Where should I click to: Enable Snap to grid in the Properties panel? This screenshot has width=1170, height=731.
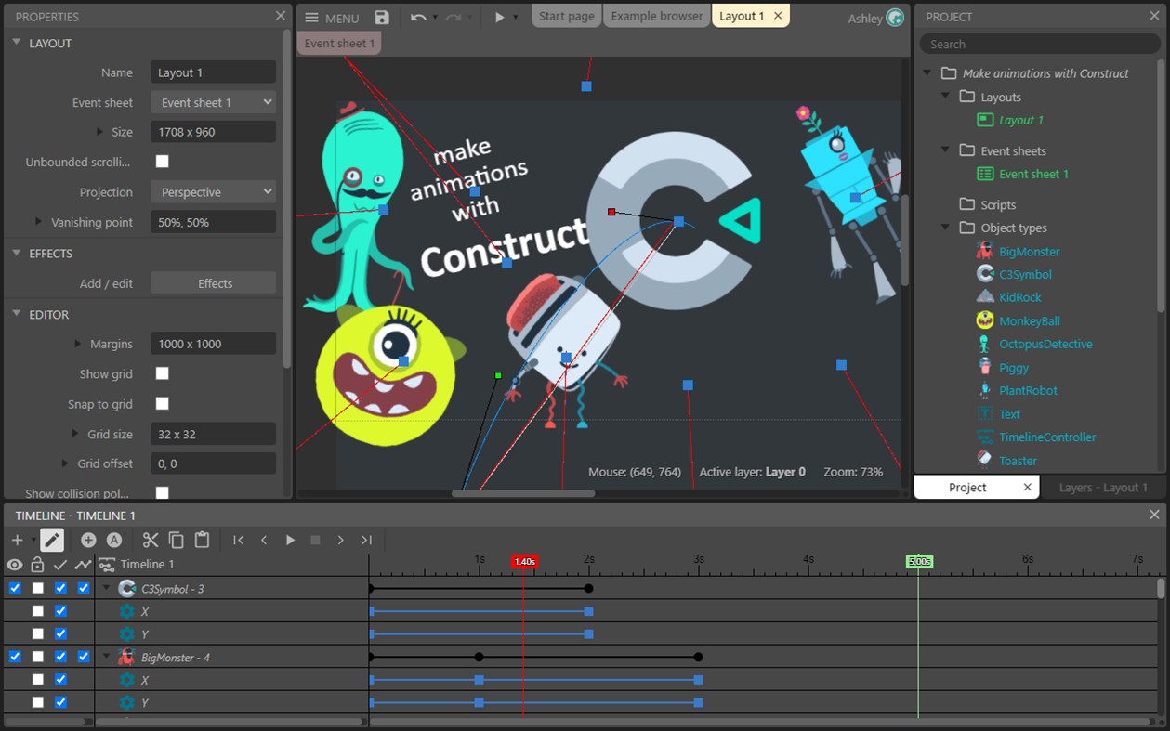point(162,403)
